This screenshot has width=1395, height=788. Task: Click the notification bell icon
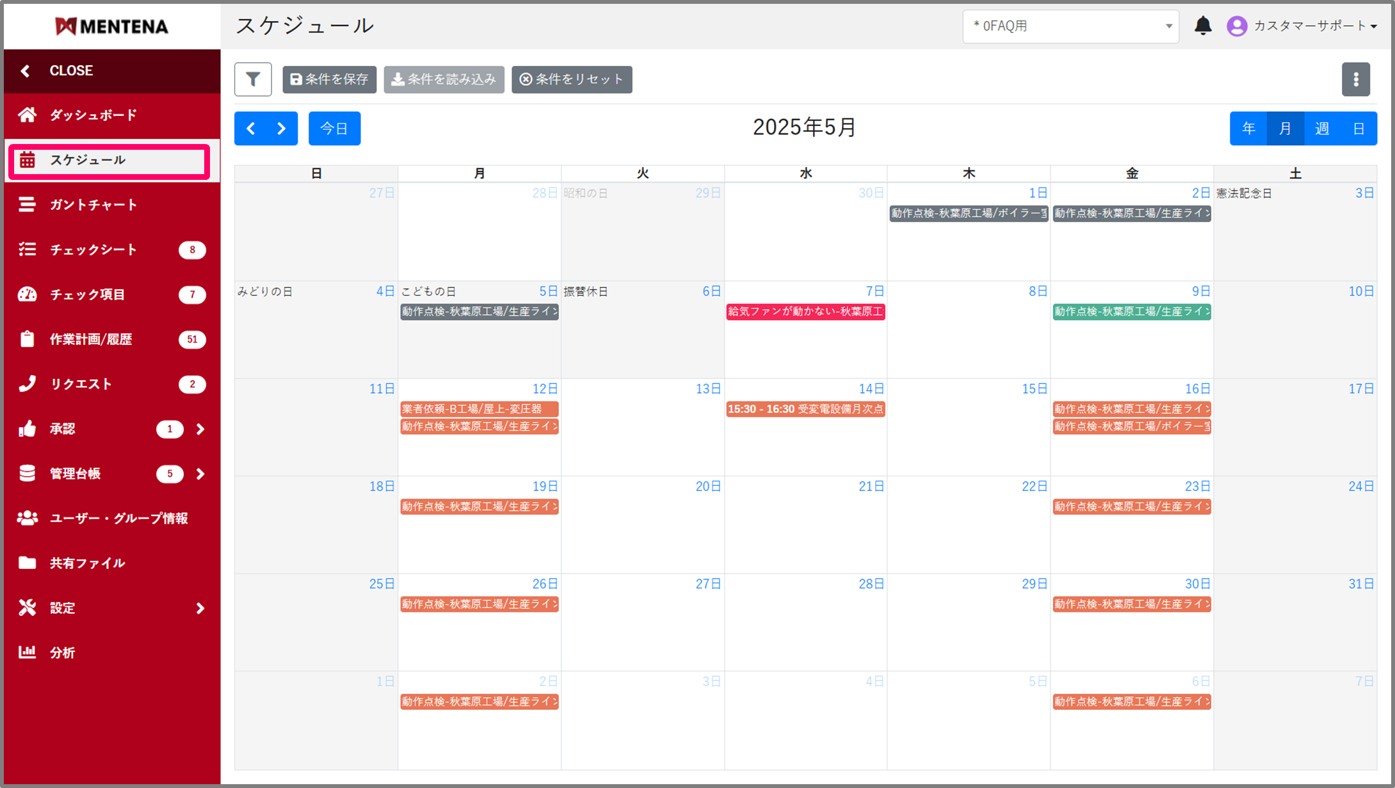coord(1203,26)
